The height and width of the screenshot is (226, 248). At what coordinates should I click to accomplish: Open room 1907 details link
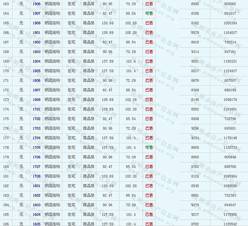(36, 13)
